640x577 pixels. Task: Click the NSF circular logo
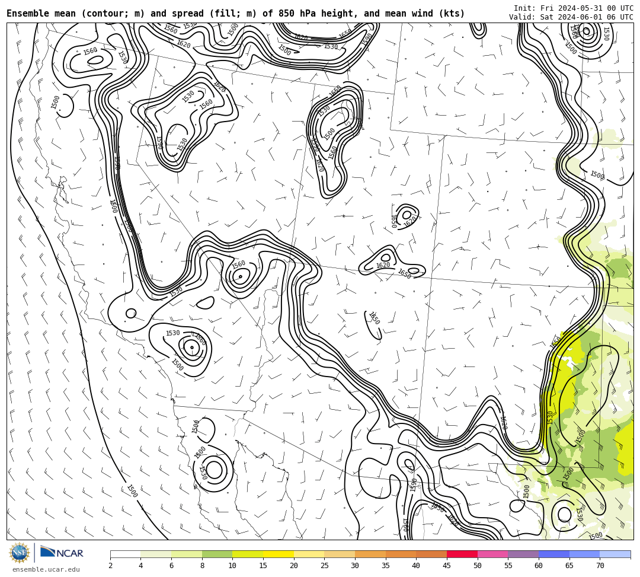pyautogui.click(x=20, y=553)
